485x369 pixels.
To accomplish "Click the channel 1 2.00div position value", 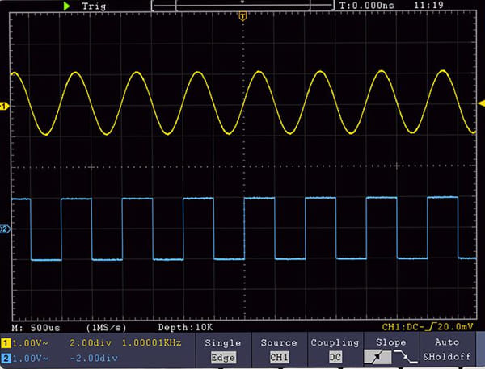I will [91, 342].
